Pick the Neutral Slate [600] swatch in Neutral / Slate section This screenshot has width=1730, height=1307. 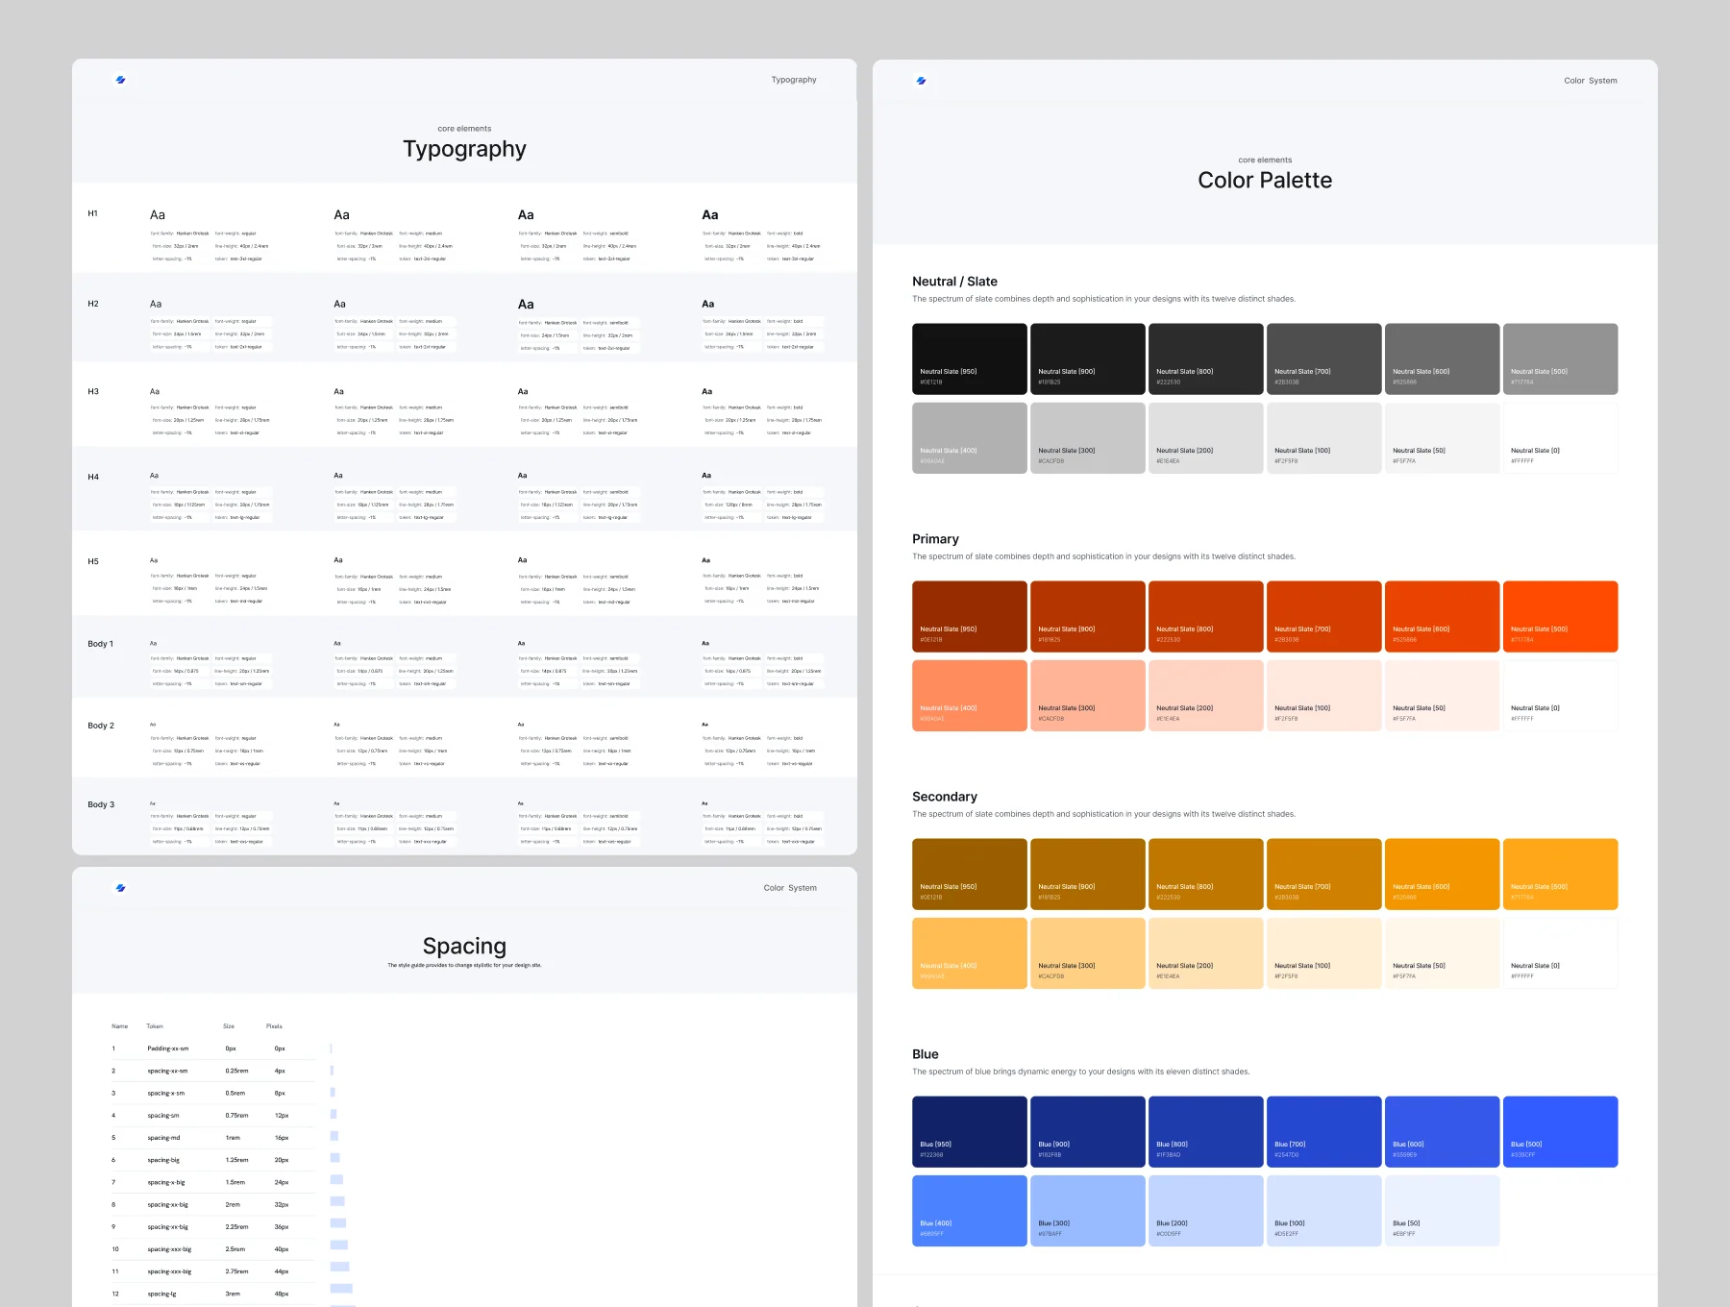1442,359
